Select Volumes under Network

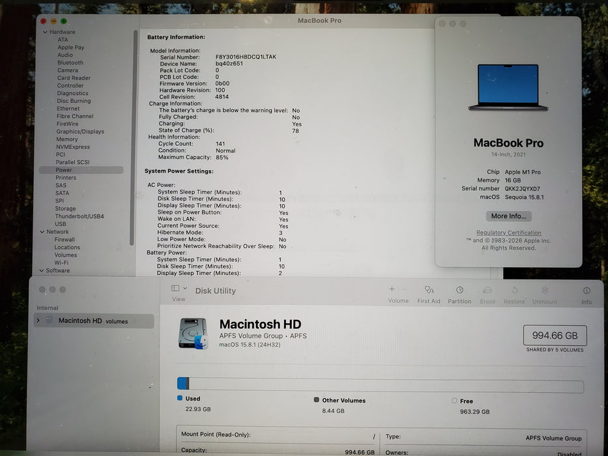pyautogui.click(x=66, y=255)
